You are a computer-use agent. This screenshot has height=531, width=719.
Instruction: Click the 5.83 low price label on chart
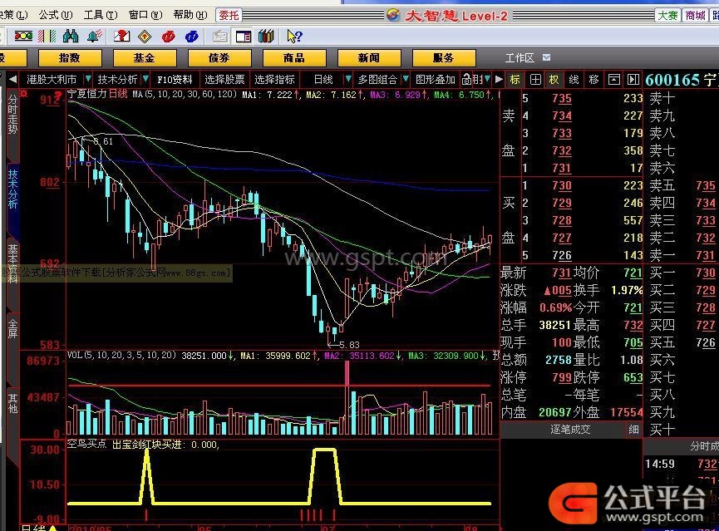[349, 344]
